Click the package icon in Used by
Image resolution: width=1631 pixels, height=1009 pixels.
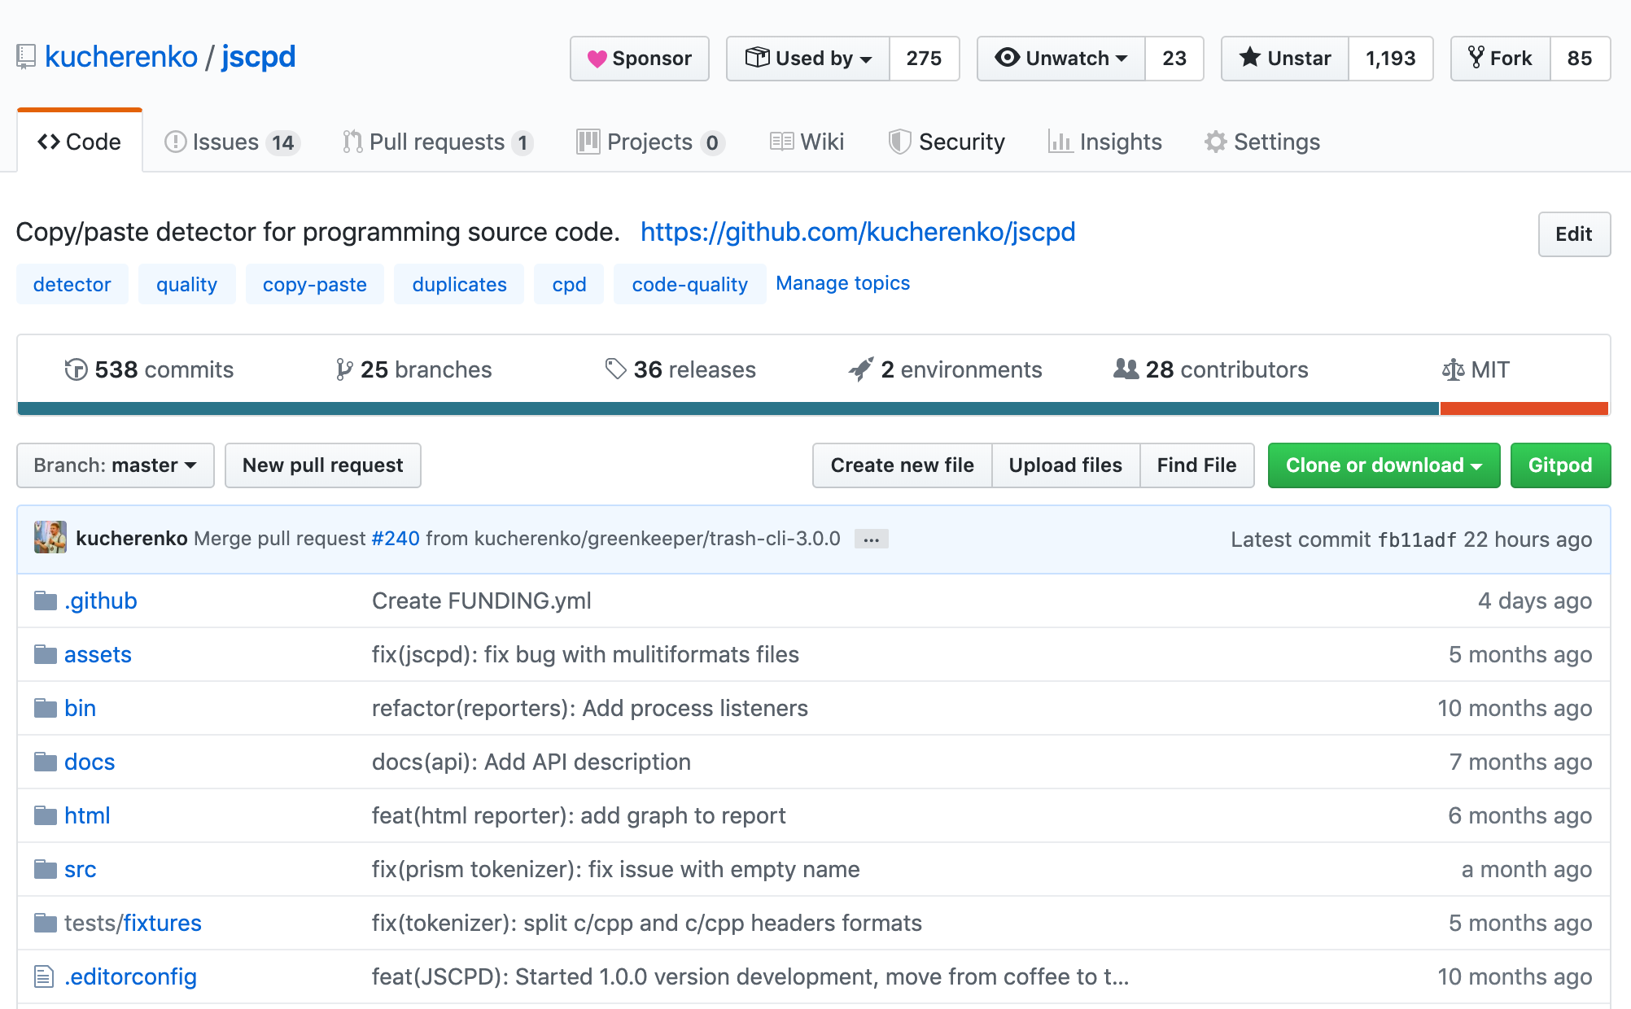757,57
